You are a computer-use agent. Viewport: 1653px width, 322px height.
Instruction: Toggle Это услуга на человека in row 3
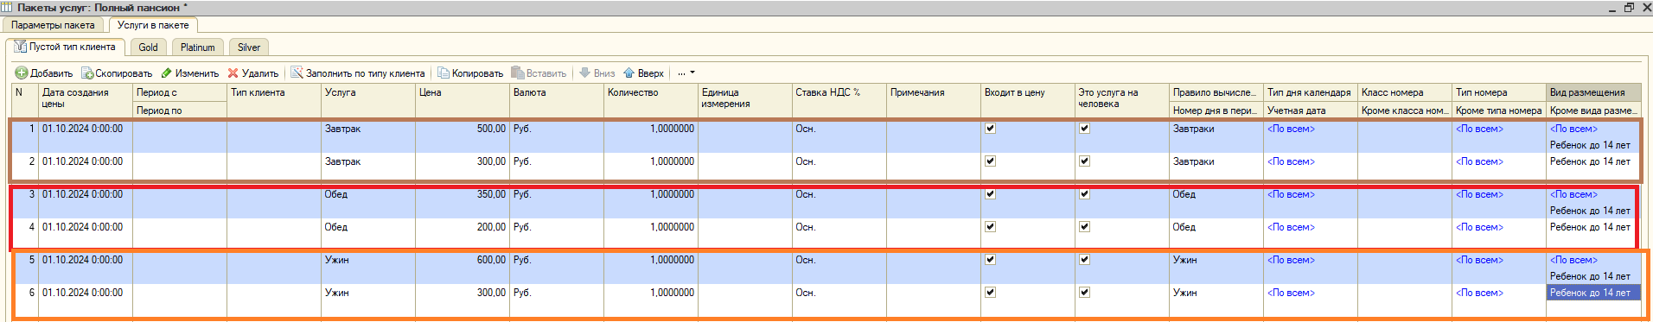coord(1085,194)
